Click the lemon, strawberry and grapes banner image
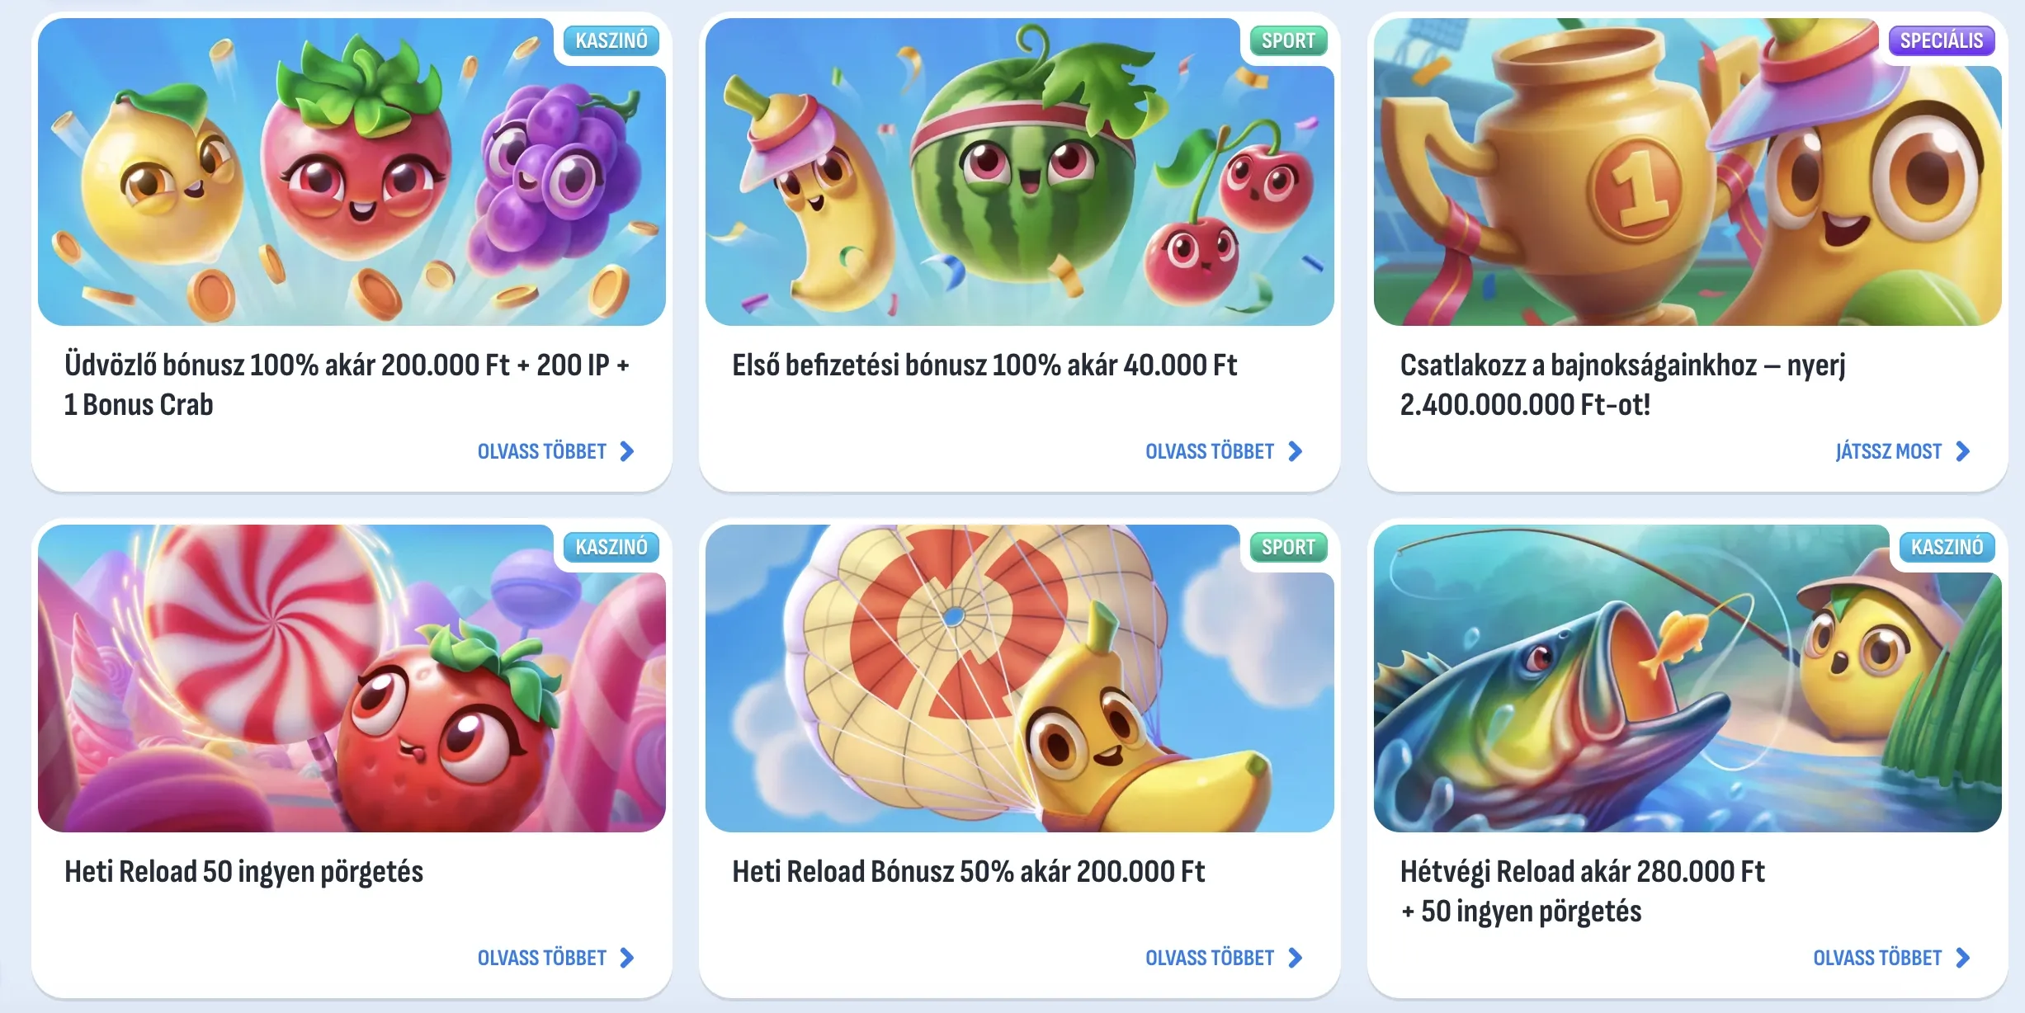 pyautogui.click(x=352, y=172)
